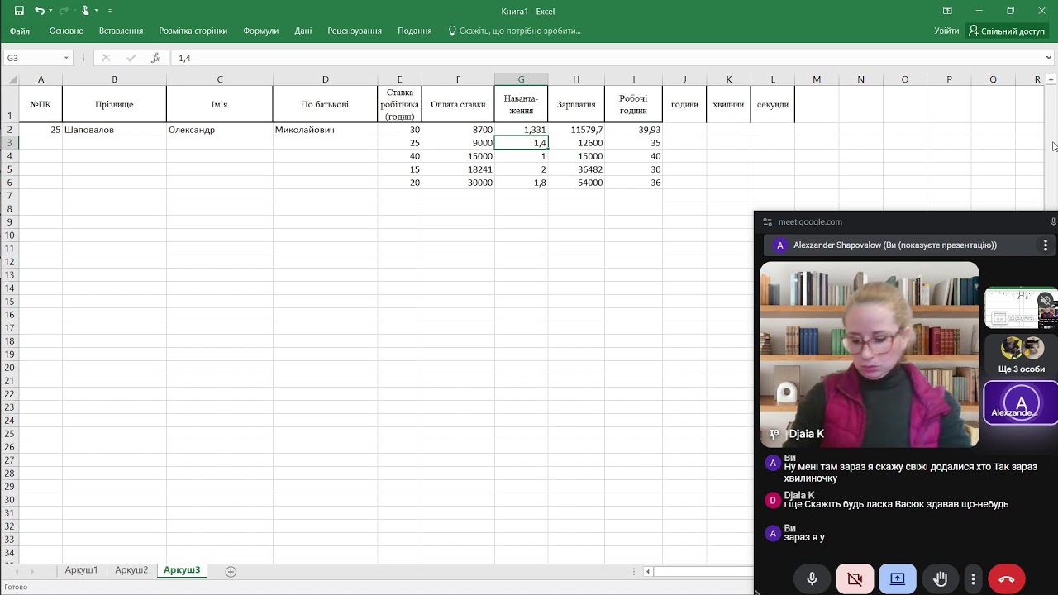1058x595 pixels.
Task: Click the pin icon beside Djaia K name
Action: pos(774,434)
